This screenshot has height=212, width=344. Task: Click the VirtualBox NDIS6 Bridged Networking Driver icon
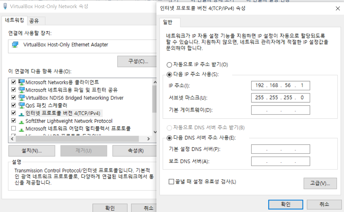pos(21,98)
